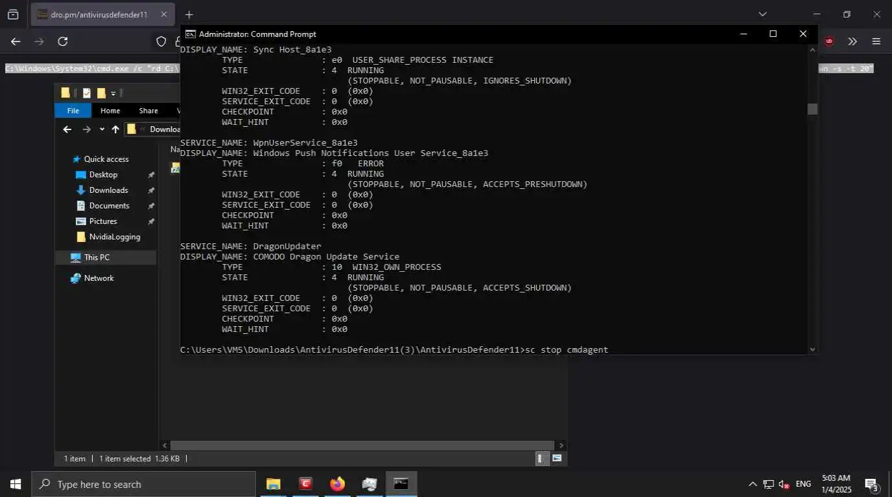Open the Share ribbon tab in Explorer
Image resolution: width=892 pixels, height=497 pixels.
point(148,111)
